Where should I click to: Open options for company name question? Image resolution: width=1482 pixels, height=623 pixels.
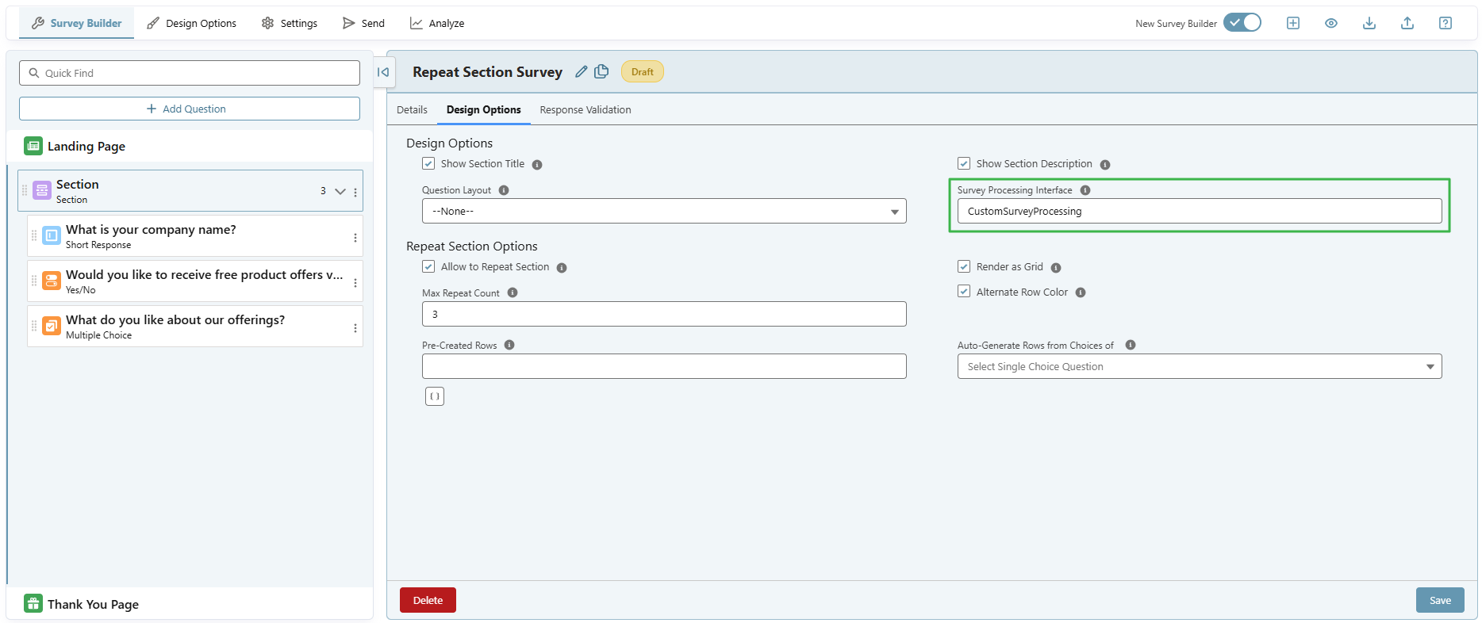[x=355, y=237]
